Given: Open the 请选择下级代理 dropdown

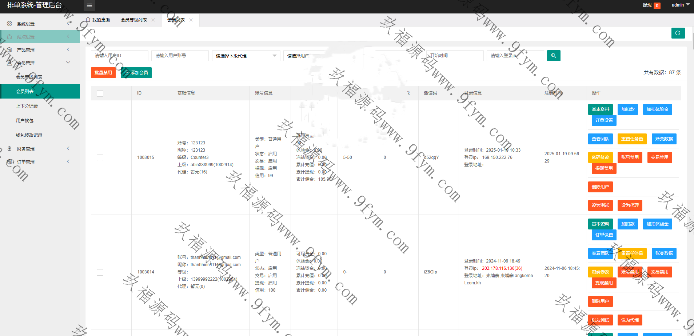Looking at the screenshot, I should coord(246,56).
